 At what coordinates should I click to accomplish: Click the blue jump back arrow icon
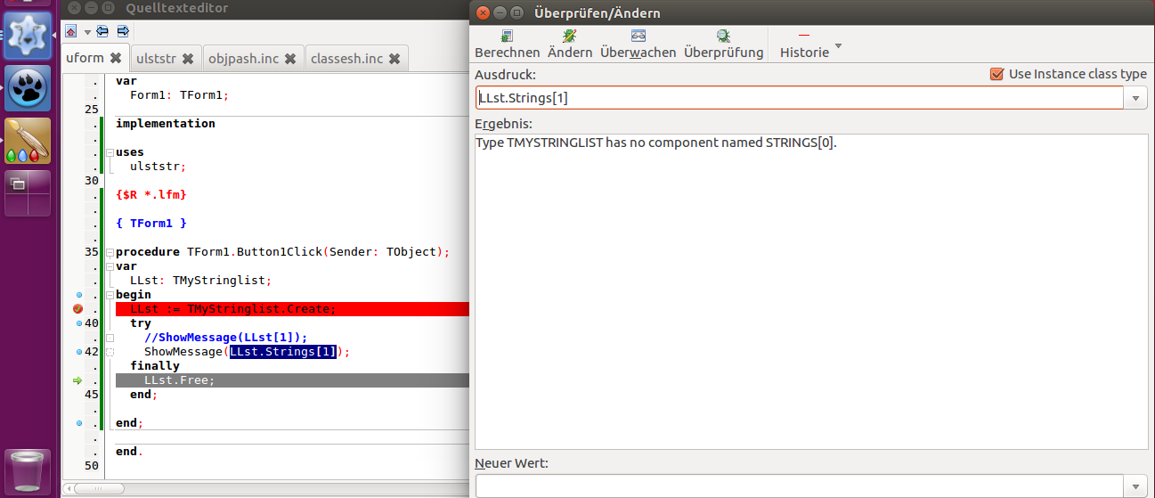click(x=102, y=31)
